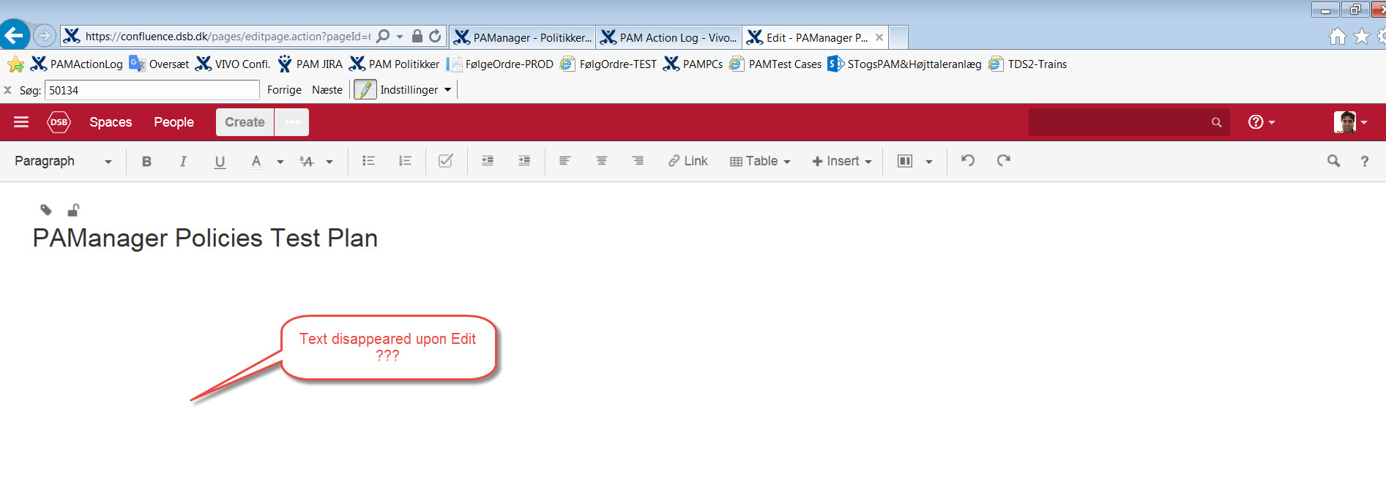The image size is (1386, 491).
Task: Go to DSB logo home
Action: point(59,122)
